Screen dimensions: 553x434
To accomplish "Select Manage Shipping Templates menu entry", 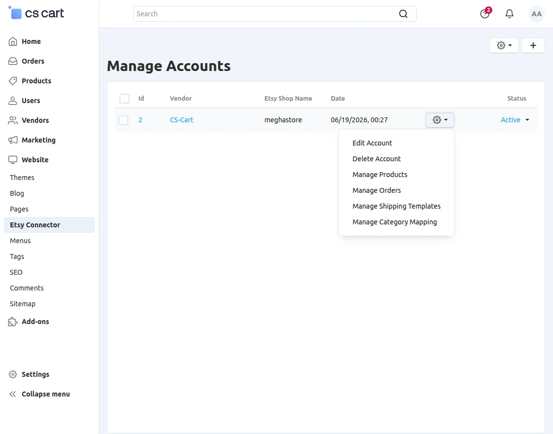I will [x=396, y=206].
